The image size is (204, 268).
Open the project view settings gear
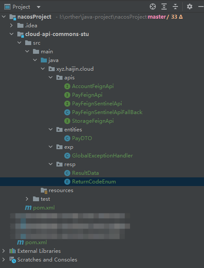pyautogui.click(x=189, y=7)
